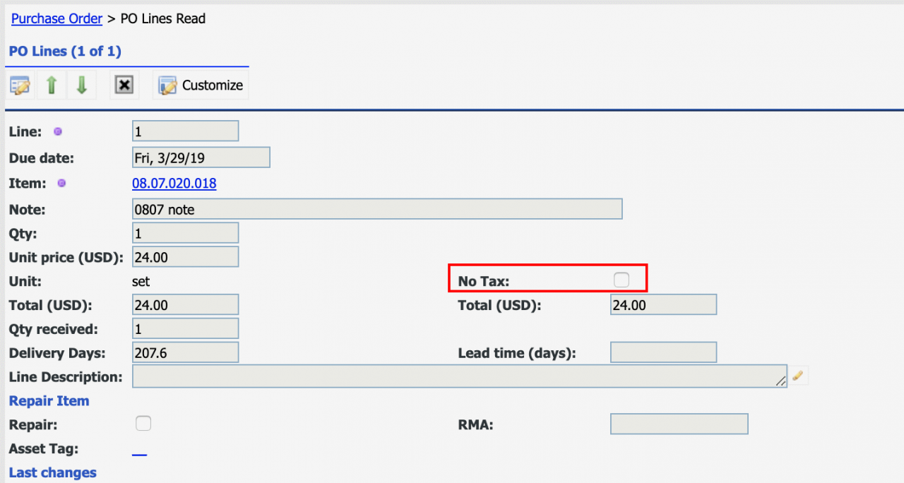Click the purple dot next to Item
The width and height of the screenshot is (904, 483).
coord(61,184)
